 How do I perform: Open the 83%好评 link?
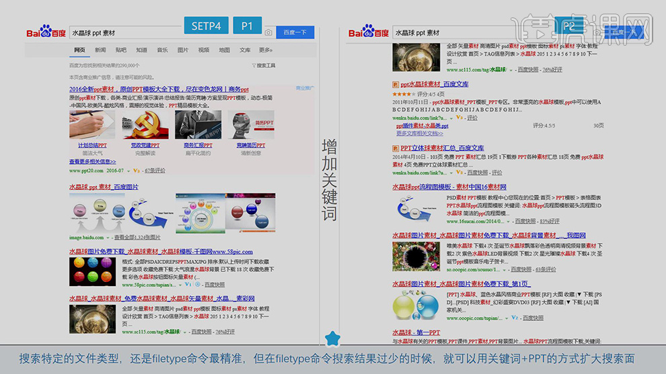coord(550,222)
